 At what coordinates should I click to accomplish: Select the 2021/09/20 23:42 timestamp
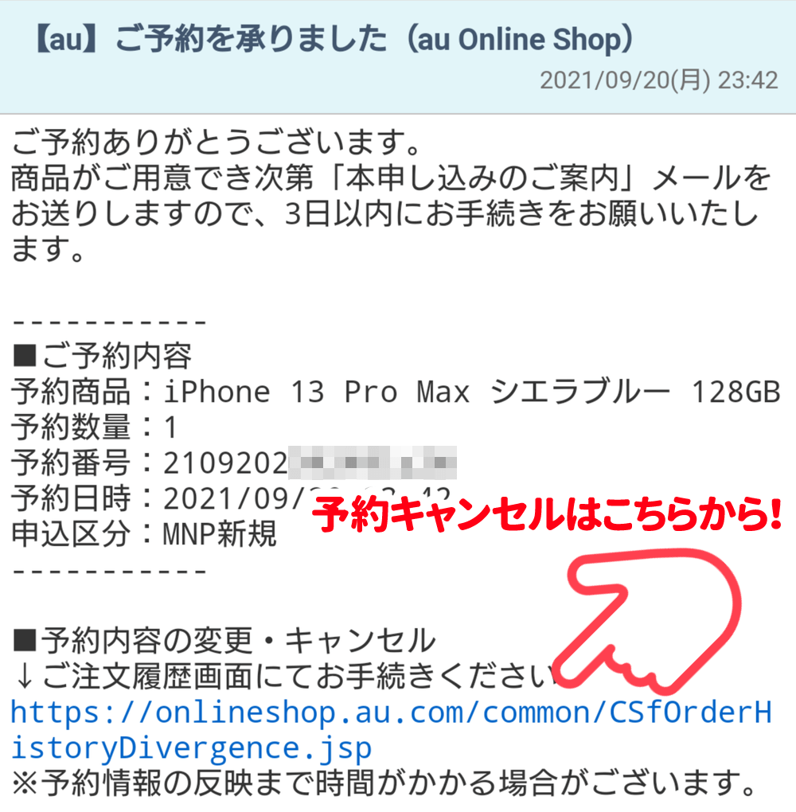659,80
